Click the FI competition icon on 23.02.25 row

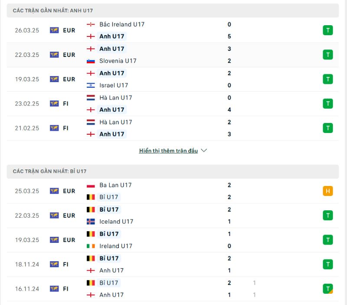click(x=54, y=103)
